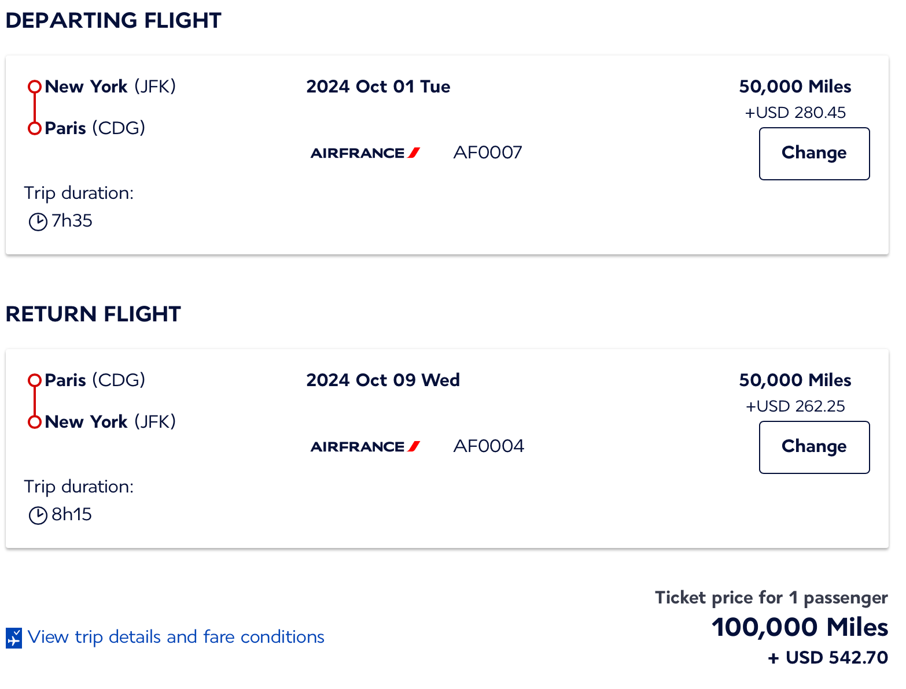
Task: Click the return Paris origin circle marker
Action: pos(35,380)
